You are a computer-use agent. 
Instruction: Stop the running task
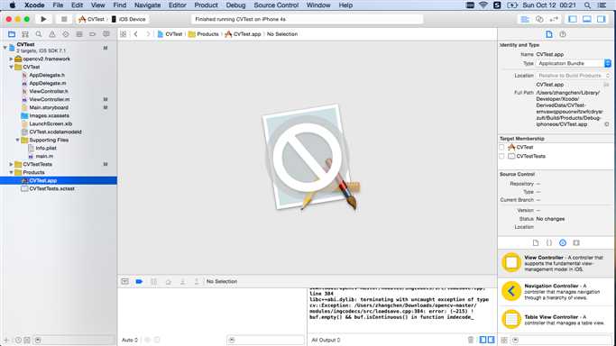[64, 19]
